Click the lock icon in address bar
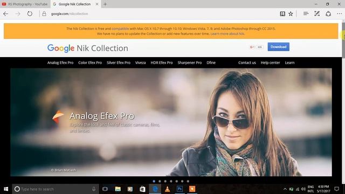 tap(44, 13)
